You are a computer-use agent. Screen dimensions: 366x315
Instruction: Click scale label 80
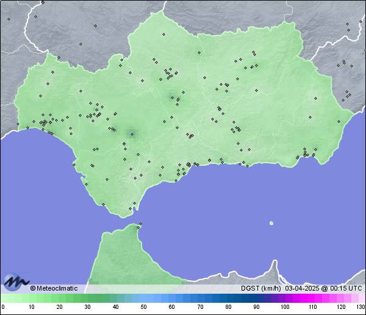point(228,307)
